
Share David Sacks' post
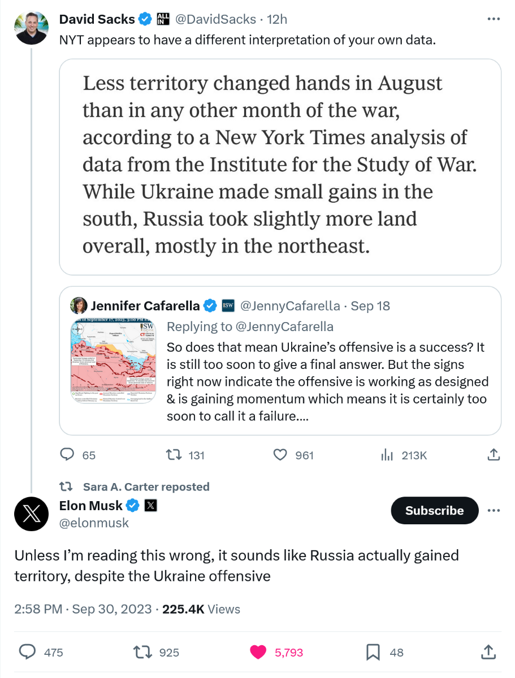(493, 454)
